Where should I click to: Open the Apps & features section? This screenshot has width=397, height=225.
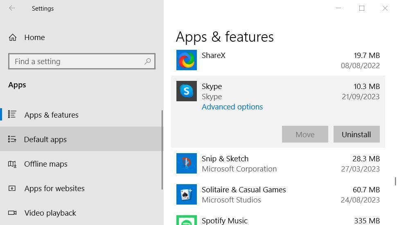pos(81,115)
